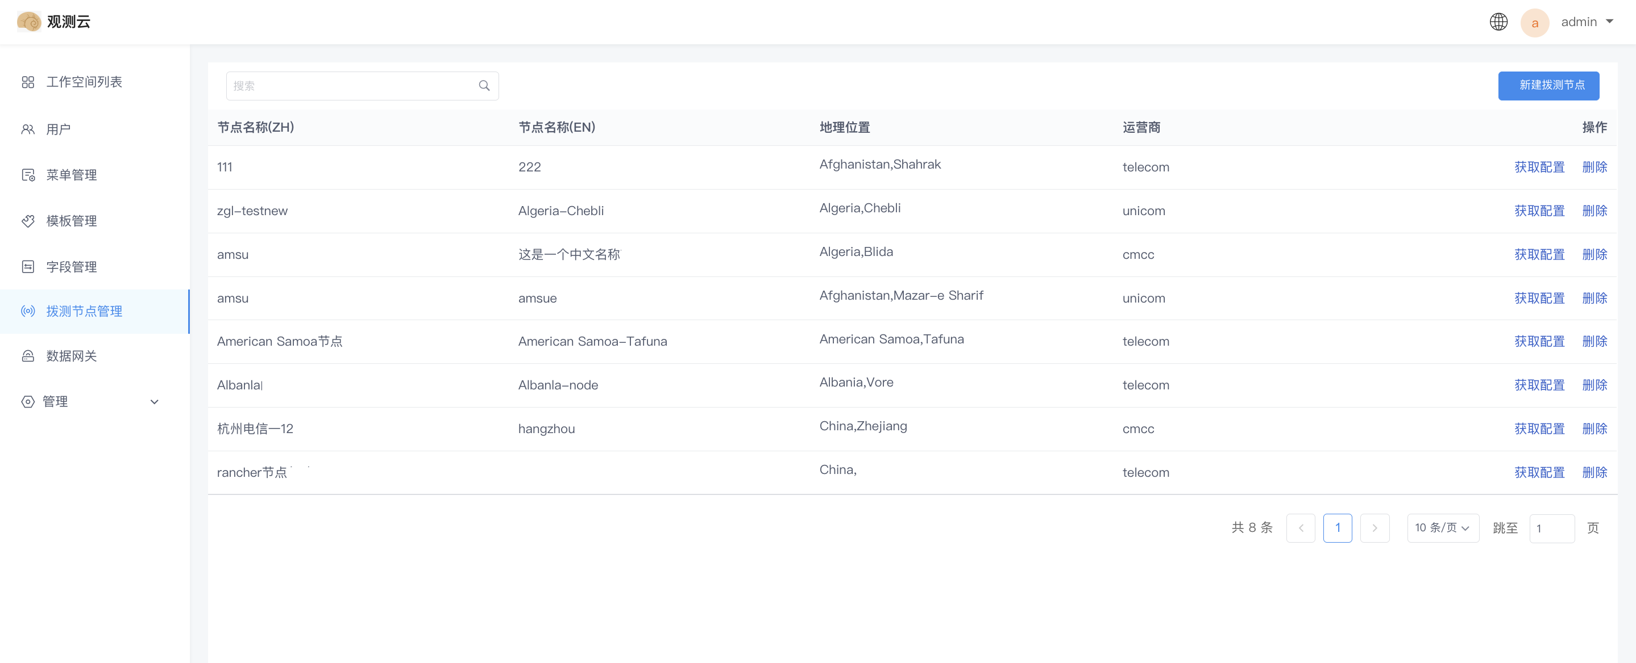The image size is (1636, 663).
Task: Click 获取配置 for Albanla-node row
Action: 1539,385
